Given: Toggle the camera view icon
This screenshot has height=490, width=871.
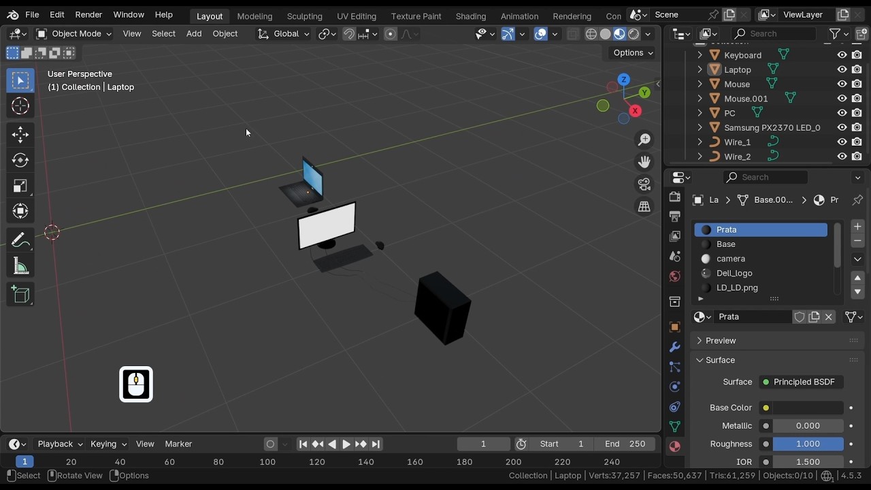Looking at the screenshot, I should click(x=644, y=184).
